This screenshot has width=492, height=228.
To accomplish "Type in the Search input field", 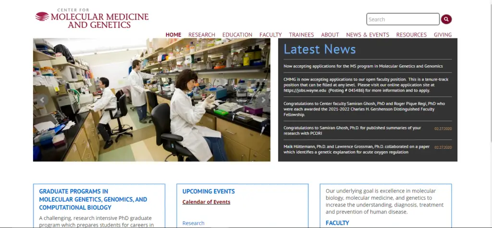I will (x=402, y=19).
